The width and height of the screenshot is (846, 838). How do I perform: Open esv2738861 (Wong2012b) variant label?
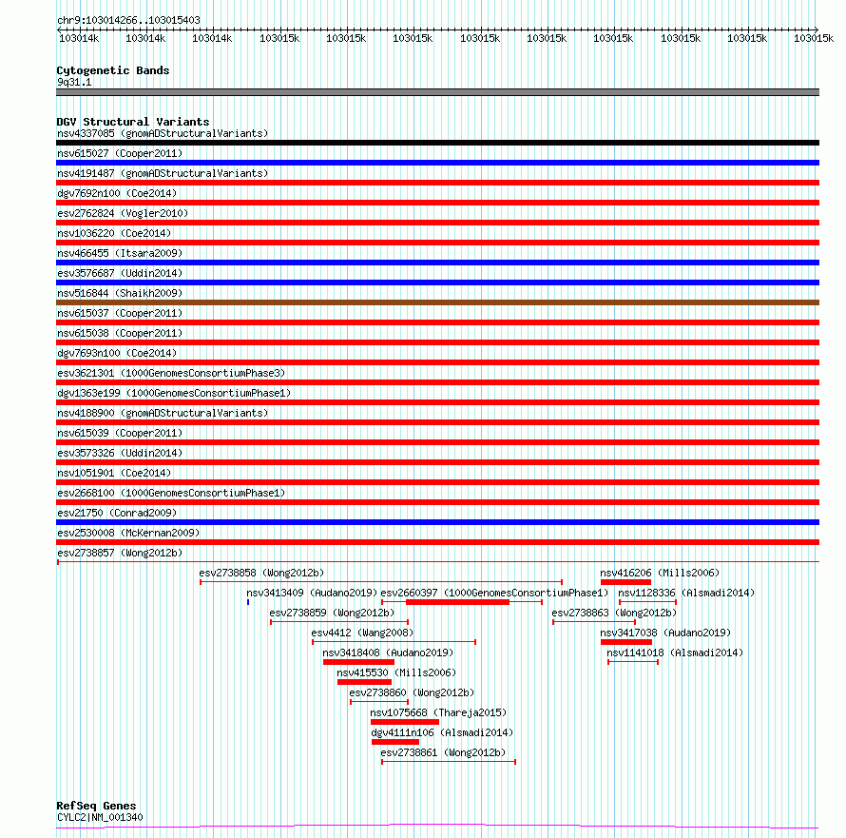coord(443,752)
